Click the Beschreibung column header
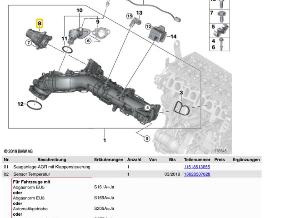291x218 pixels. (52, 160)
